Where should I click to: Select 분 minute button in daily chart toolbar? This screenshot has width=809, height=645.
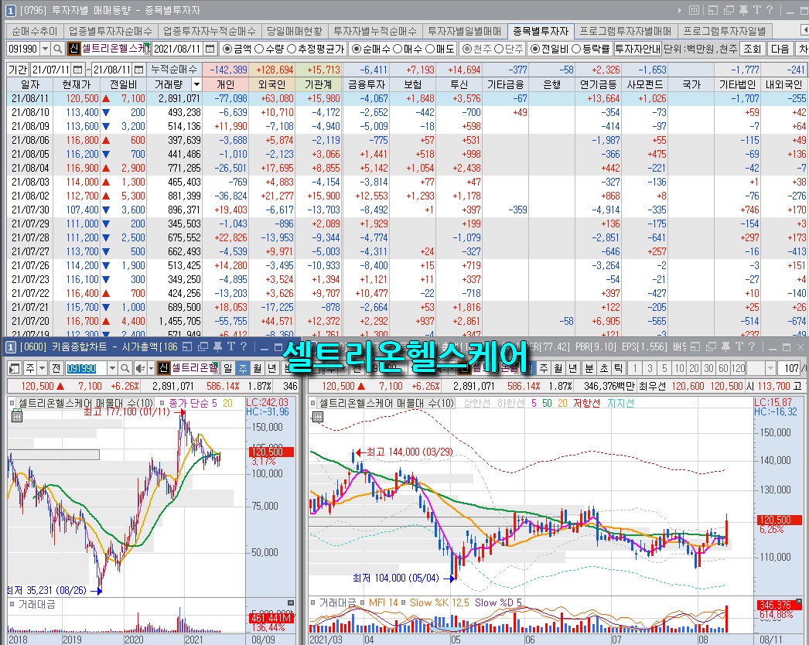(589, 368)
